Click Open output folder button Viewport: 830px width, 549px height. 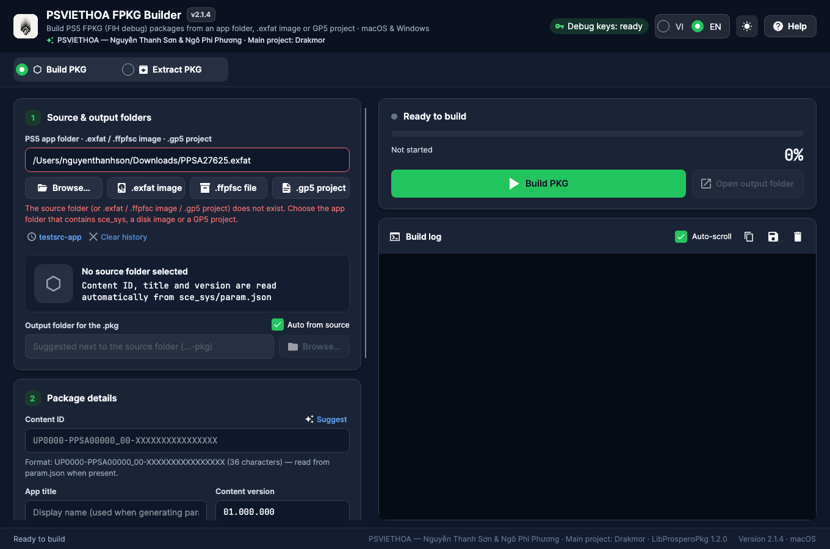(748, 184)
